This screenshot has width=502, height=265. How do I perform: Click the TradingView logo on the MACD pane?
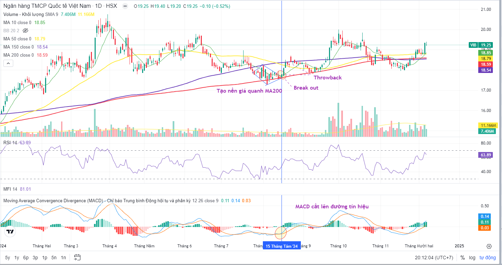pyautogui.click(x=10, y=232)
